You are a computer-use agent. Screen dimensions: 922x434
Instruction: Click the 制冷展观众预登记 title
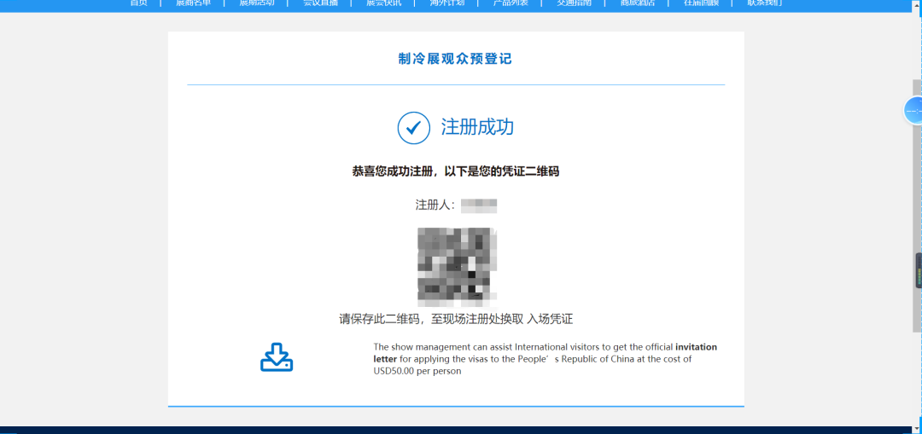(x=455, y=59)
